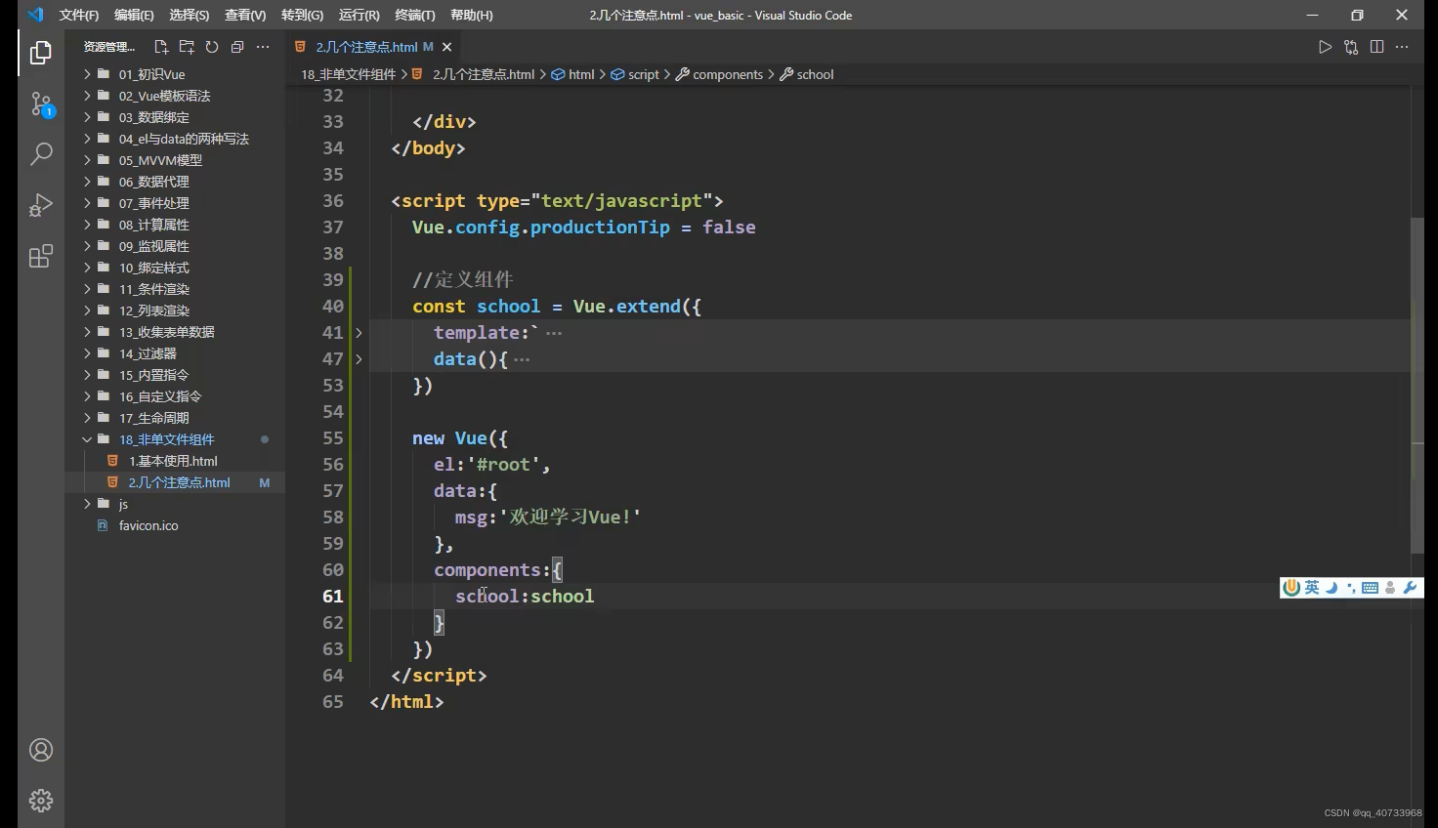Image resolution: width=1438 pixels, height=828 pixels.
Task: Expand the 02_Vue模板语法 folder
Action: pyautogui.click(x=175, y=96)
